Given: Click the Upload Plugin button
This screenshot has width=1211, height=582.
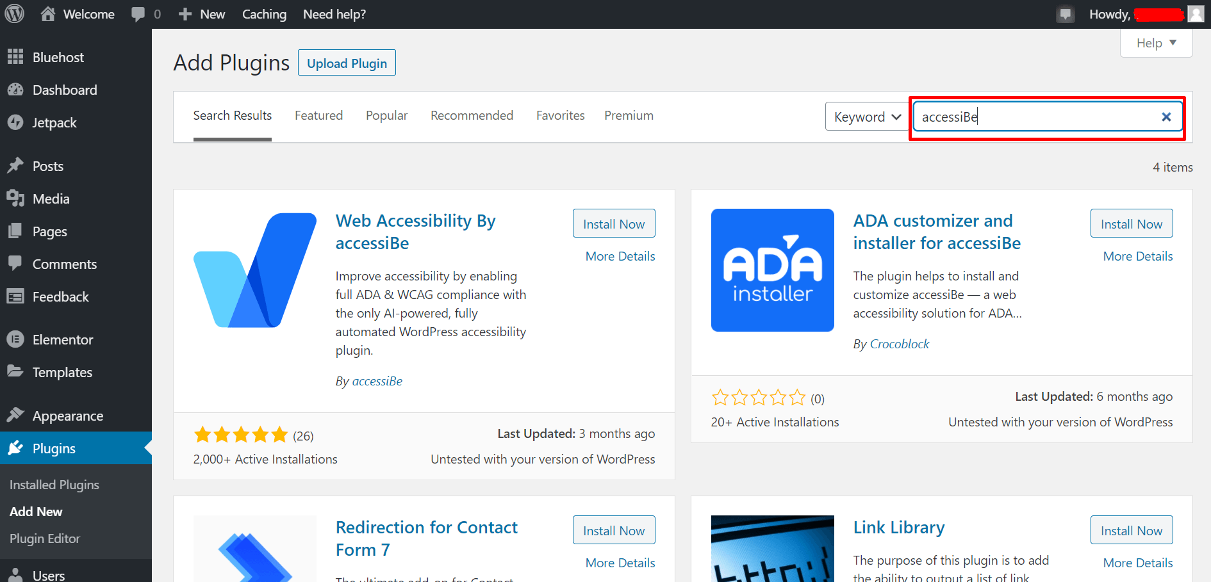Looking at the screenshot, I should coord(347,63).
